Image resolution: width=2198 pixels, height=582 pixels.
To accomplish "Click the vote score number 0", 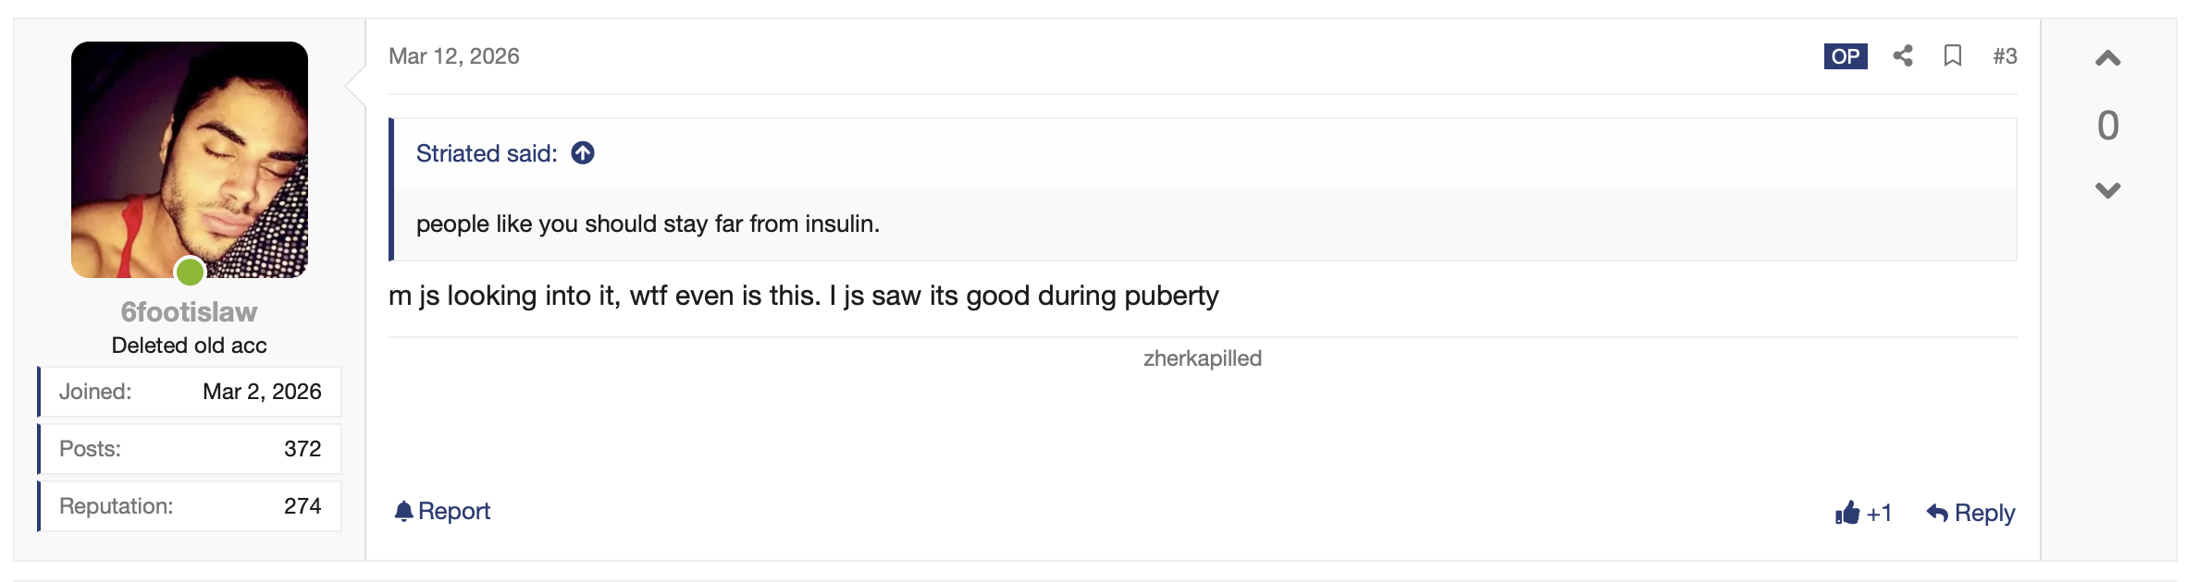I will coord(2107,126).
